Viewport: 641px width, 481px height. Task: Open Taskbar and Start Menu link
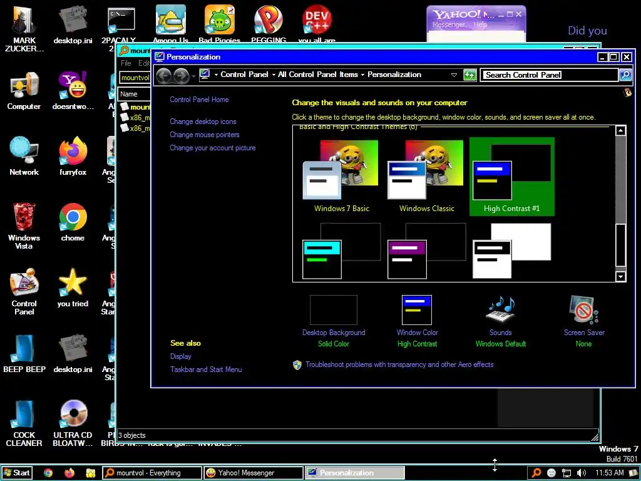click(x=206, y=370)
